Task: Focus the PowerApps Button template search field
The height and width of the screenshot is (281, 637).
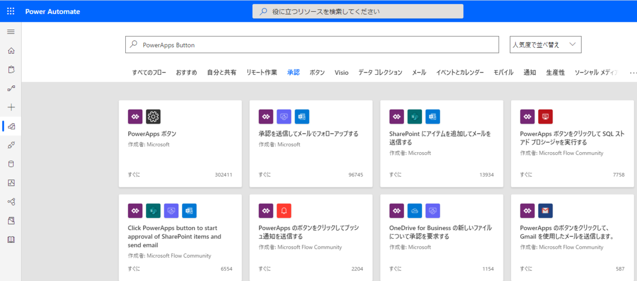Action: pos(312,45)
